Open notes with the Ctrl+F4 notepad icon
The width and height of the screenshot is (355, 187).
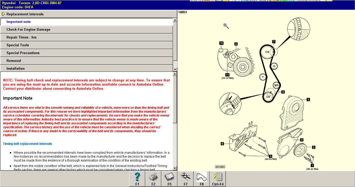pyautogui.click(x=218, y=179)
